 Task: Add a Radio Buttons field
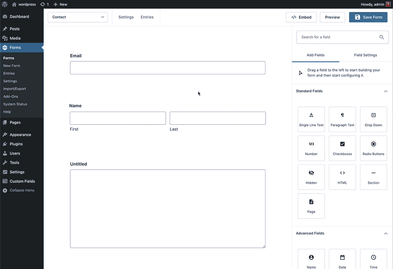(373, 148)
